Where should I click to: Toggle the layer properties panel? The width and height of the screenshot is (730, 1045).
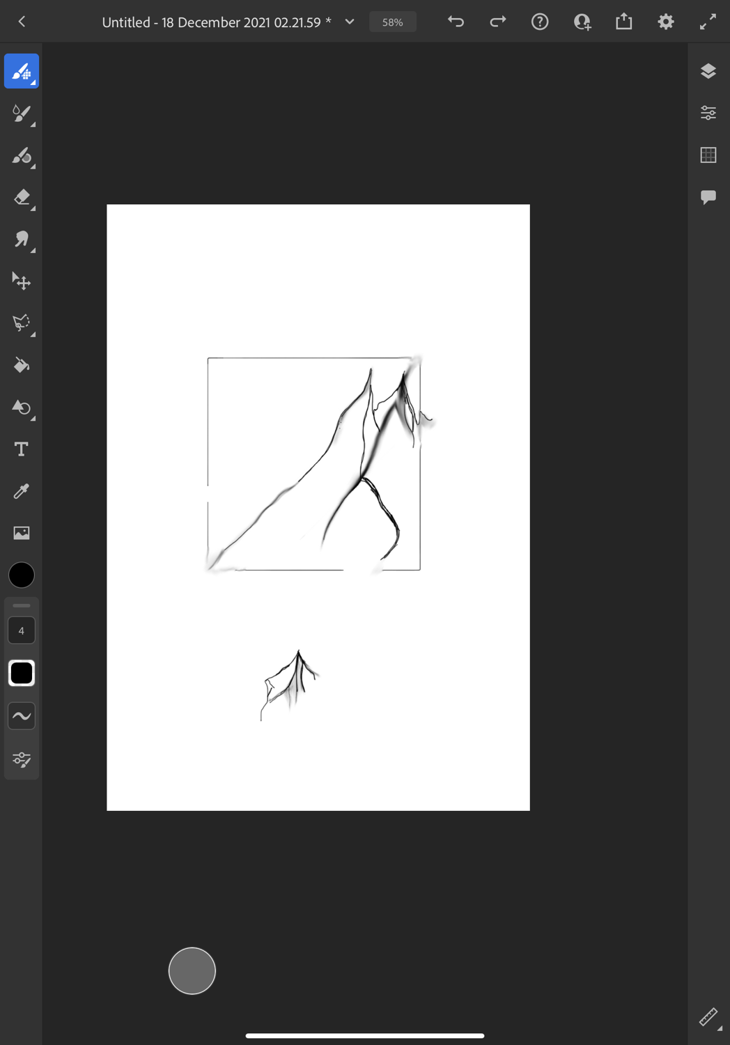708,113
